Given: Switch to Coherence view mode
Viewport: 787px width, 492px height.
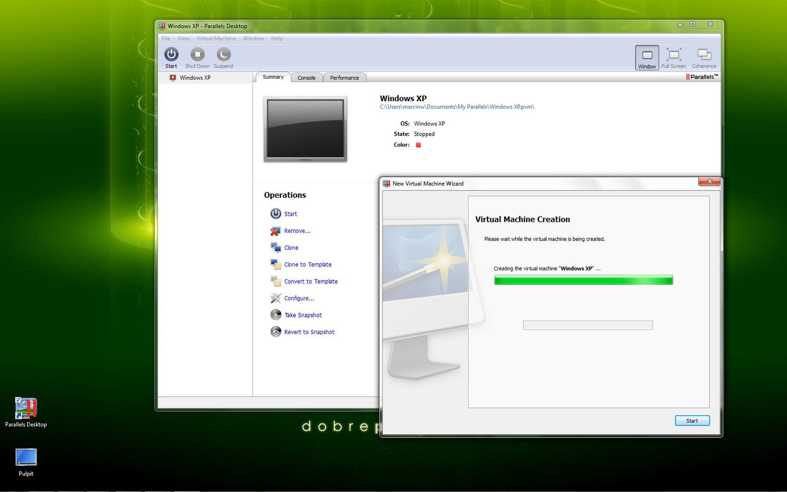Looking at the screenshot, I should 704,58.
